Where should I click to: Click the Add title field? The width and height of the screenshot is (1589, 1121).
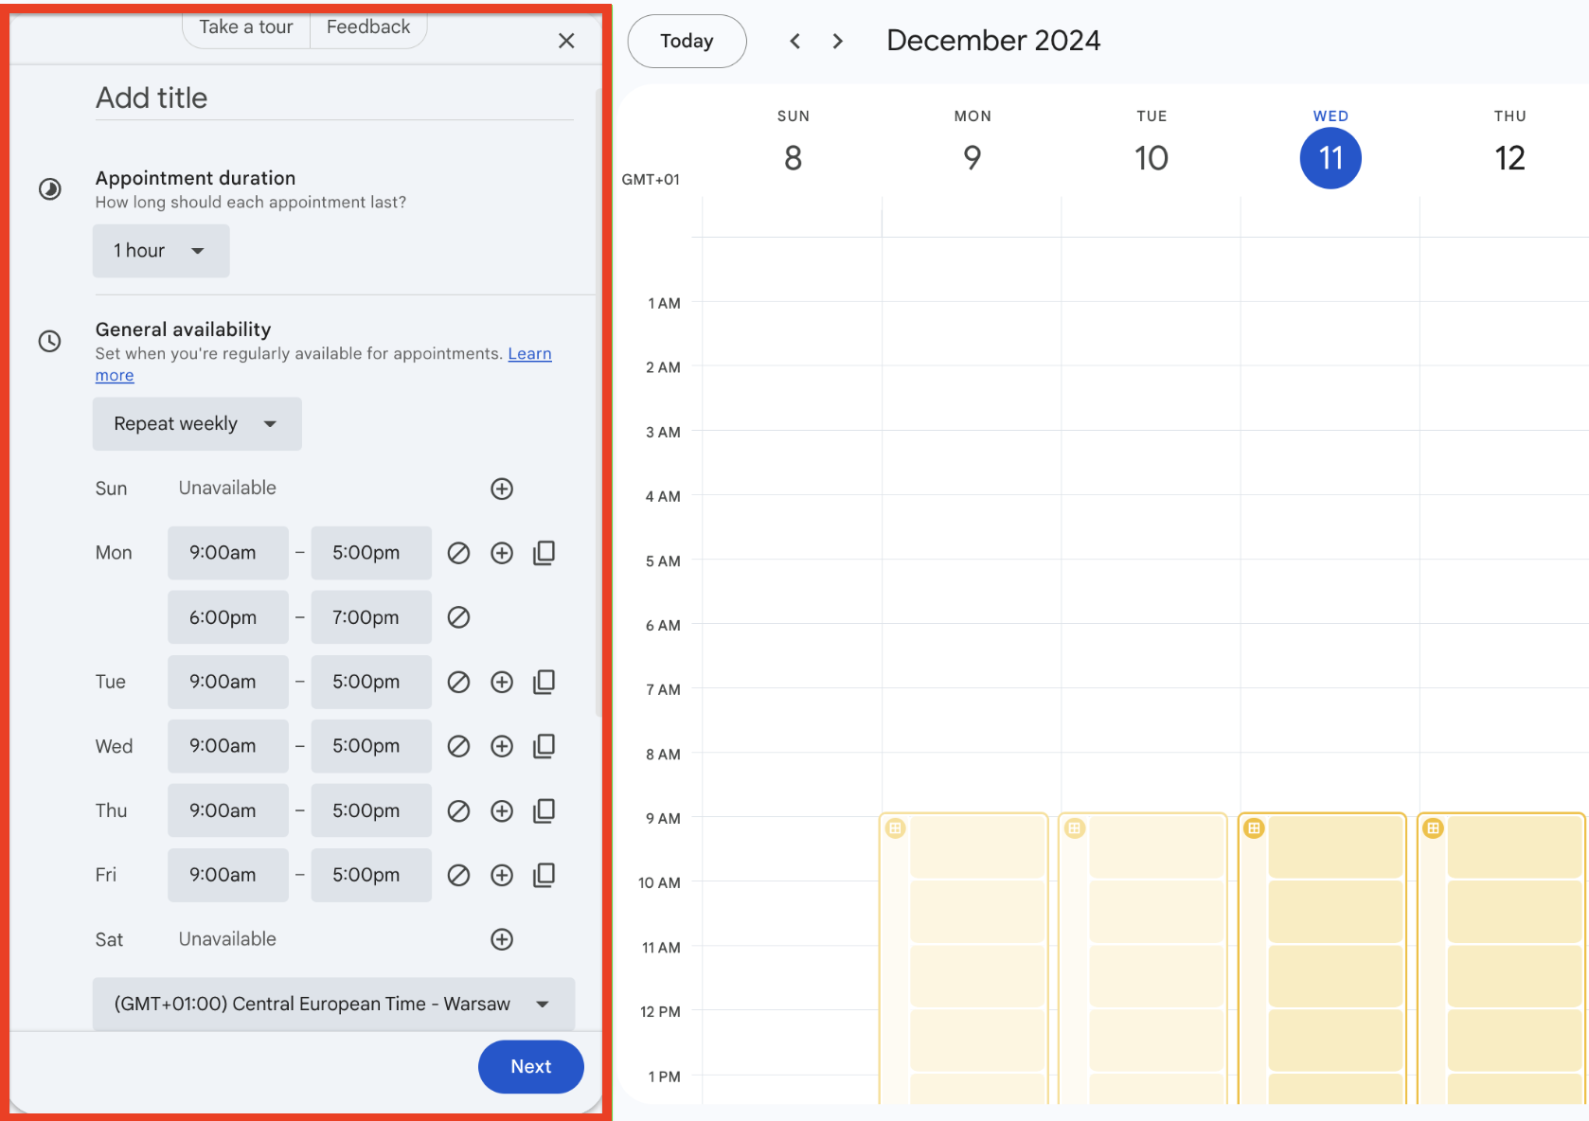tap(334, 98)
